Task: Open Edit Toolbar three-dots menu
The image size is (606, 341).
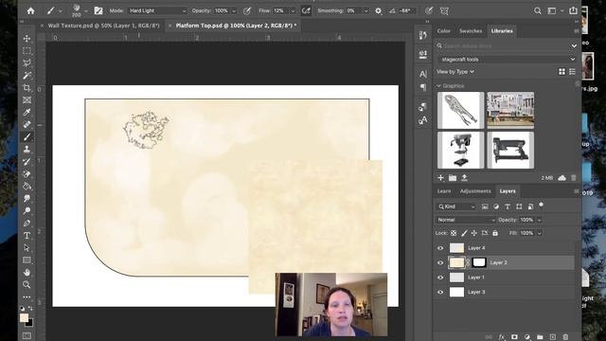Action: coord(27,296)
